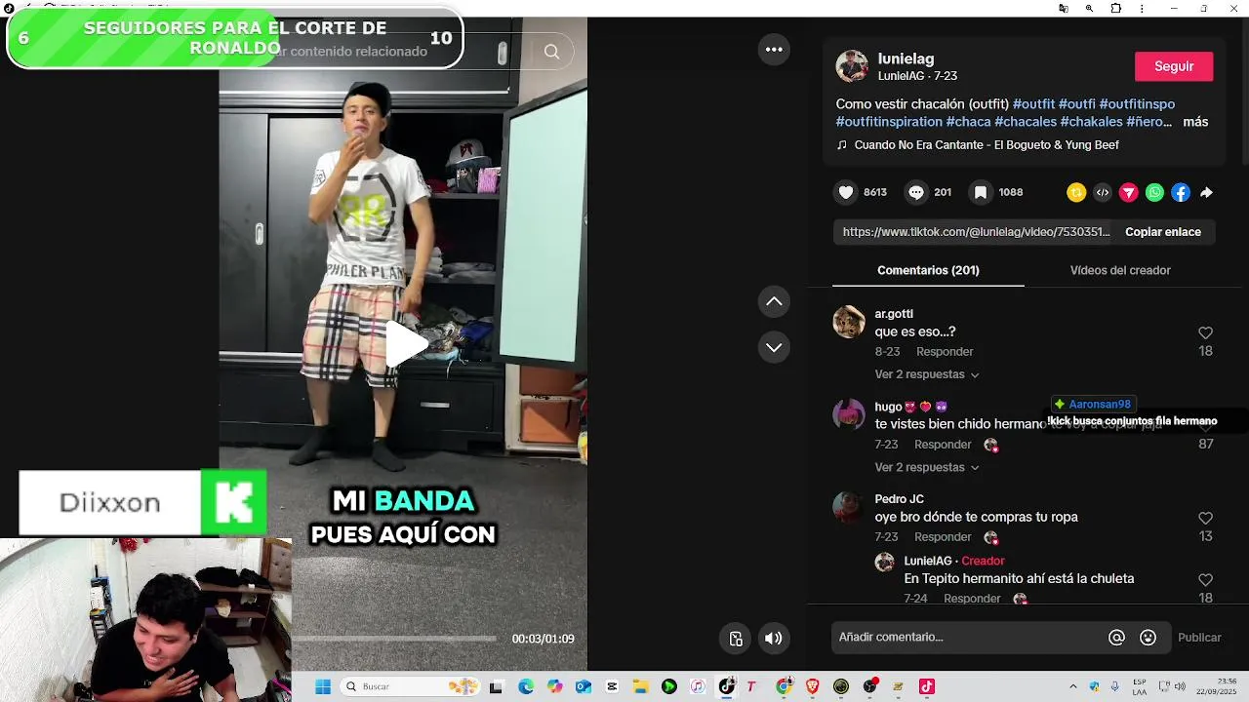The image size is (1249, 702).
Task: Open Brave browser from taskbar
Action: (x=813, y=686)
